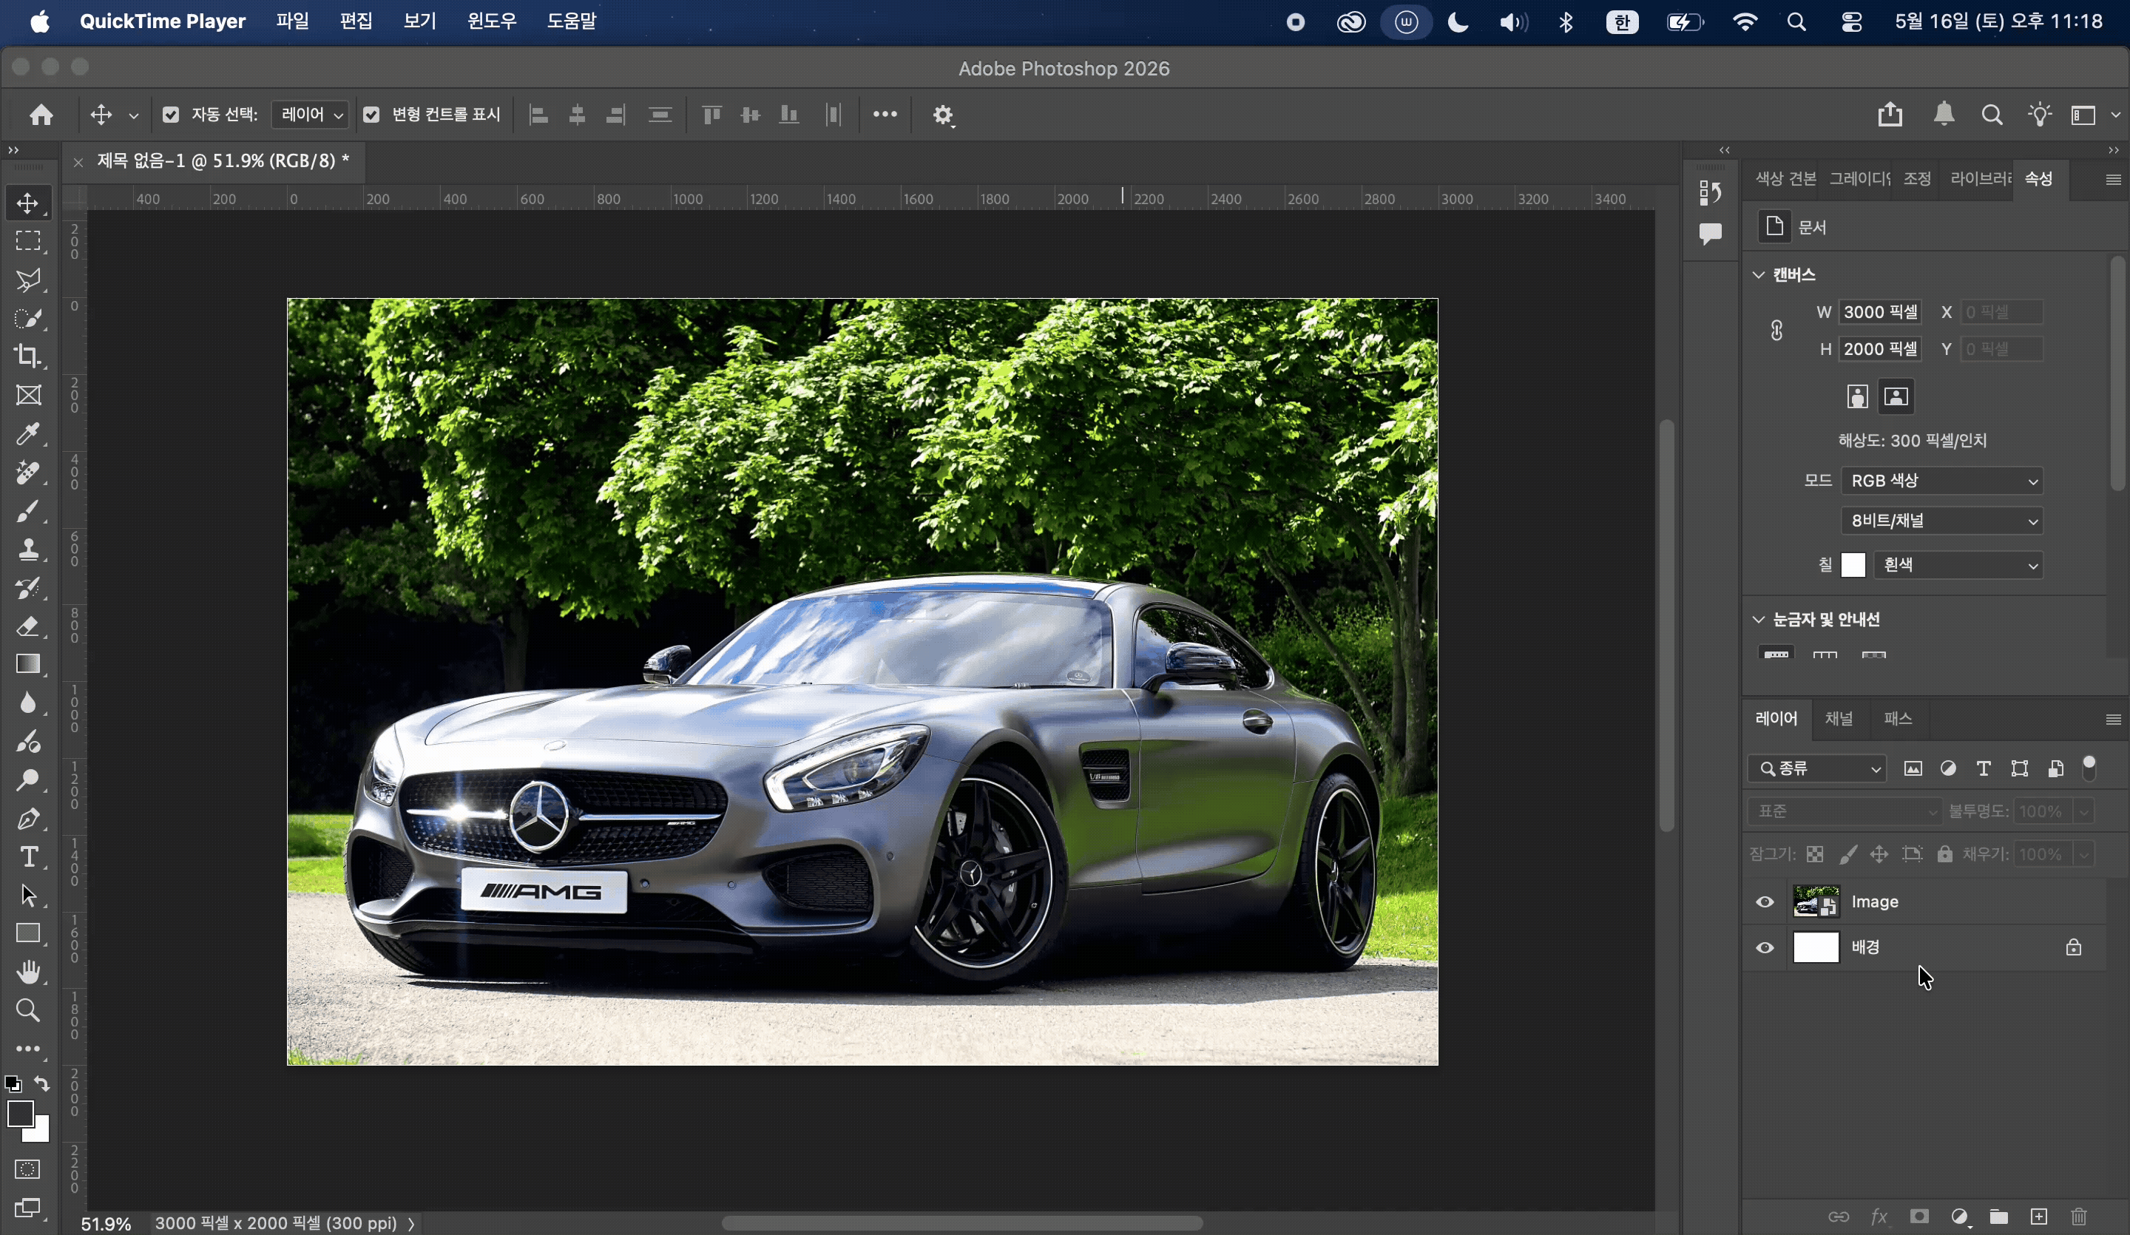Open the 흰색 fill dropdown

point(1958,565)
